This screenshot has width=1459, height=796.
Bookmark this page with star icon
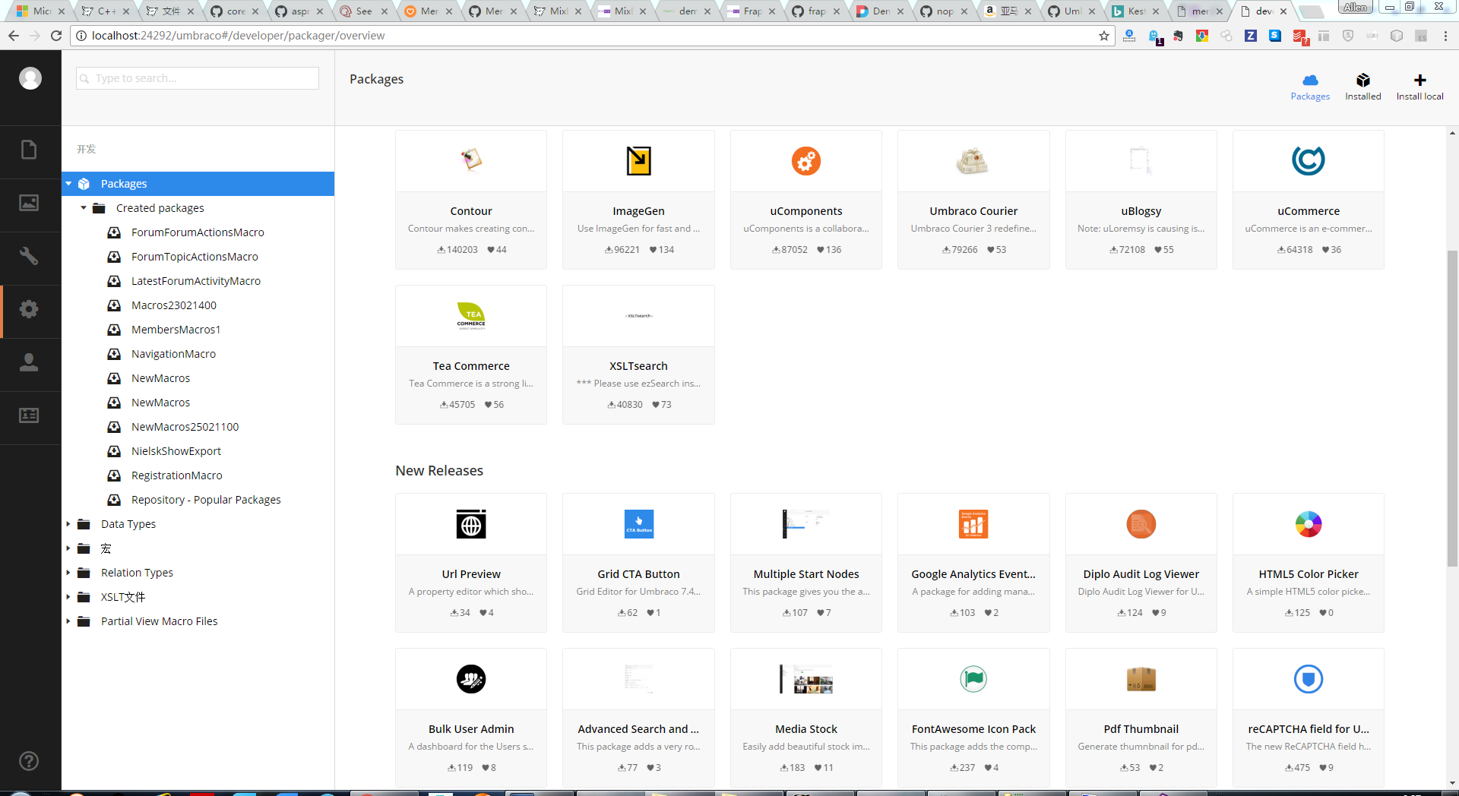[1103, 36]
